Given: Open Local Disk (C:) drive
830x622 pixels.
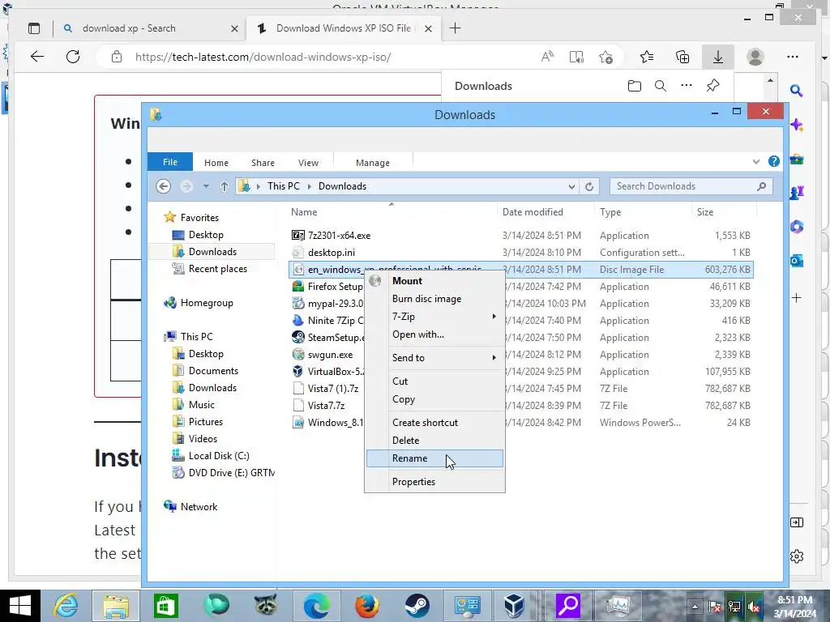Looking at the screenshot, I should click(219, 456).
